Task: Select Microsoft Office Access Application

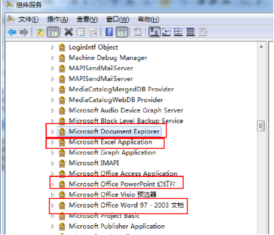Action: (x=123, y=173)
